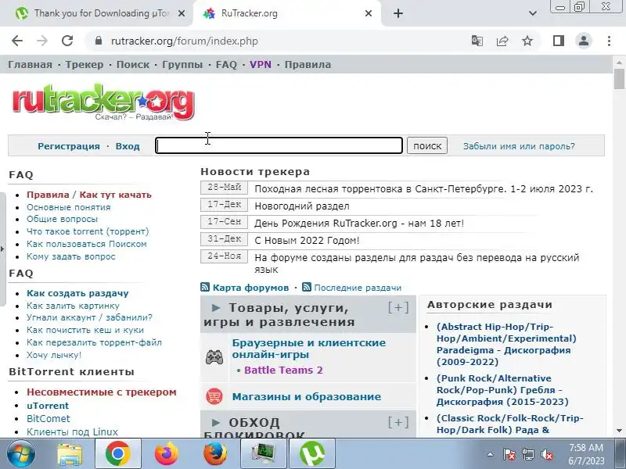This screenshot has height=469, width=626.
Task: Open the Как создать раздачу link
Action: pyautogui.click(x=77, y=294)
